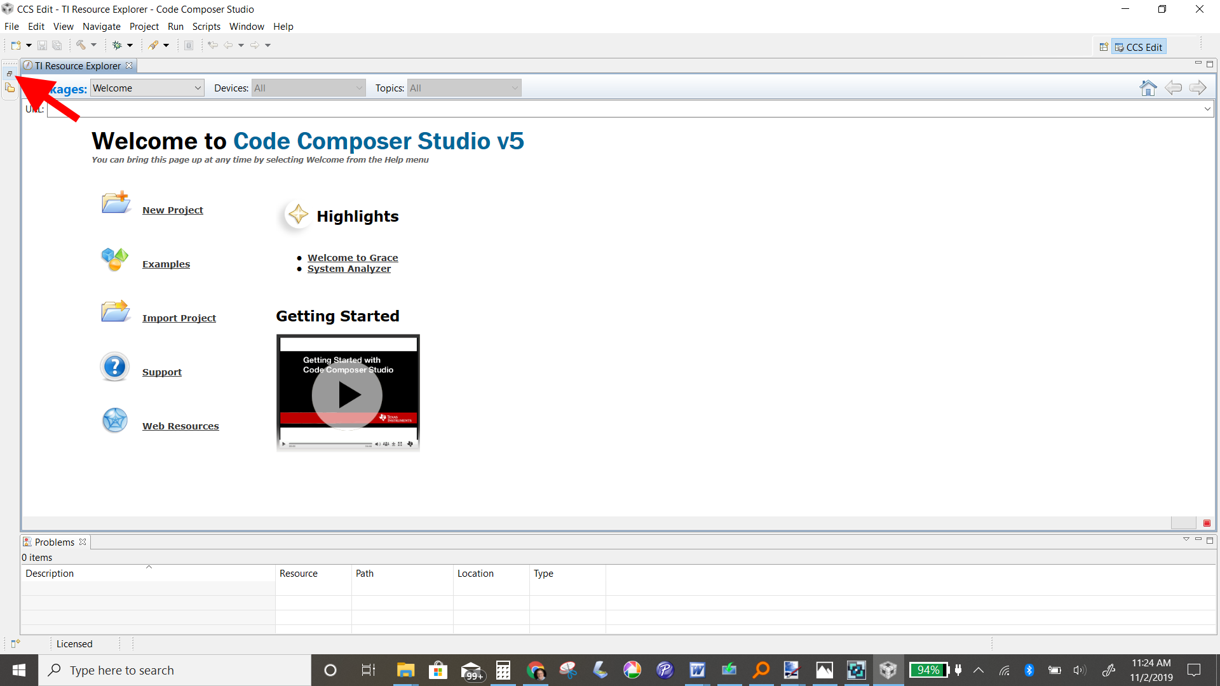Click the Save All toolbar icon
This screenshot has width=1220, height=686.
[57, 45]
